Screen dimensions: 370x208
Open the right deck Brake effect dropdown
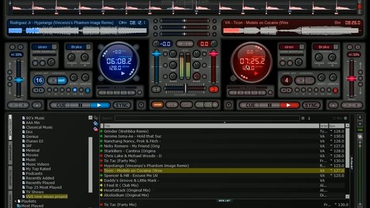(335, 47)
